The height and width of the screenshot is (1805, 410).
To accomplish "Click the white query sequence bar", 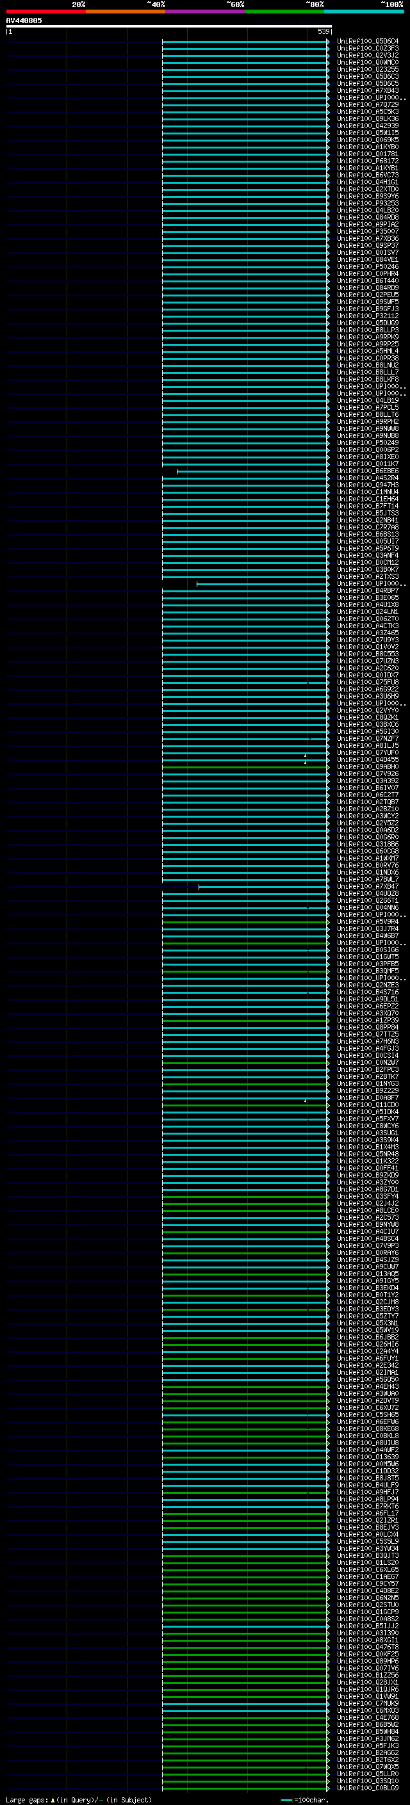I will pyautogui.click(x=169, y=26).
